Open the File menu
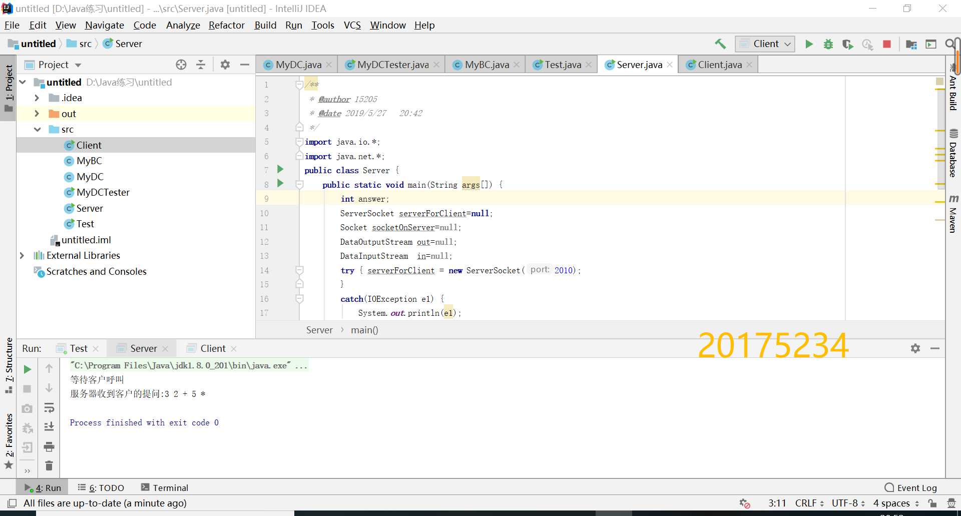961x516 pixels. click(x=12, y=25)
